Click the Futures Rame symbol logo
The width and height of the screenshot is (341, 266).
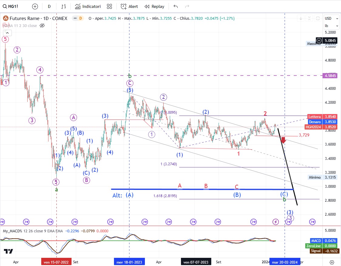6,18
